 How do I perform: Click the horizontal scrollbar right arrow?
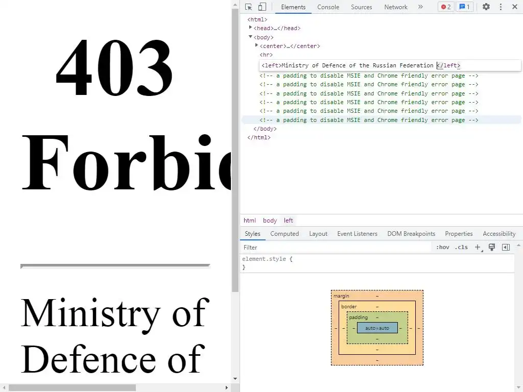tap(227, 388)
